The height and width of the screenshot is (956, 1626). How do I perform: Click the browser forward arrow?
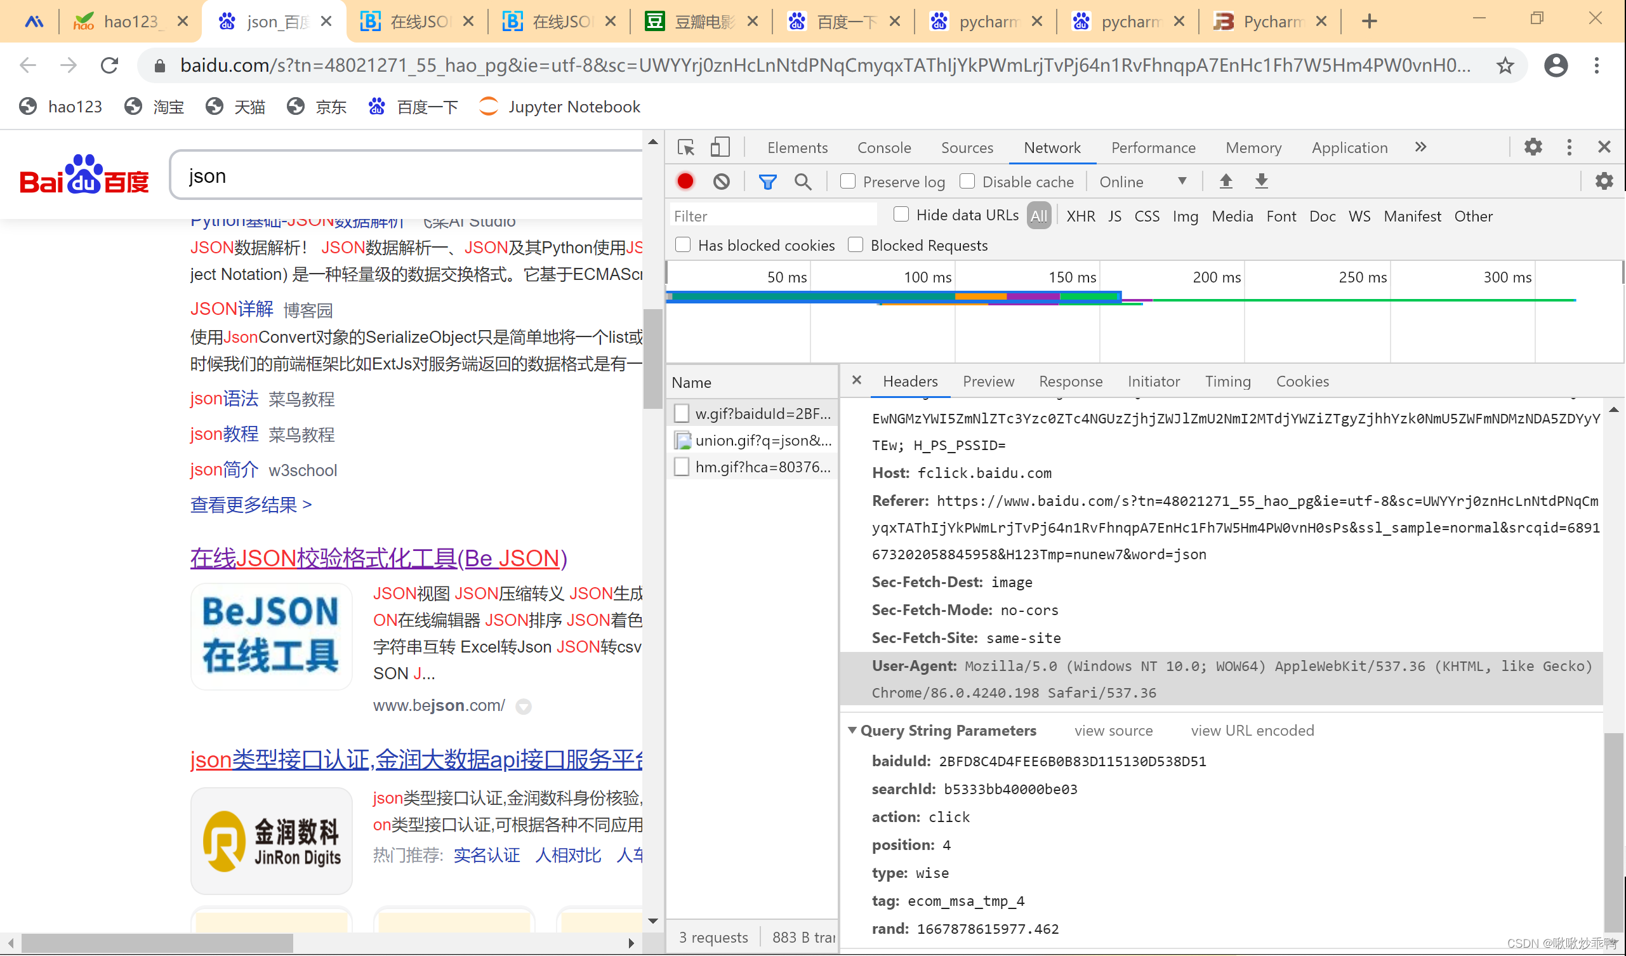point(69,65)
